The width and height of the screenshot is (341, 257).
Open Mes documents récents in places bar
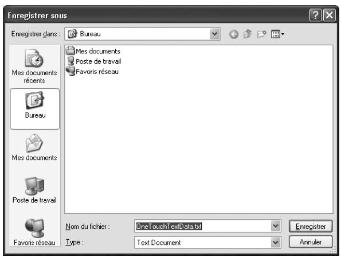[x=34, y=66]
